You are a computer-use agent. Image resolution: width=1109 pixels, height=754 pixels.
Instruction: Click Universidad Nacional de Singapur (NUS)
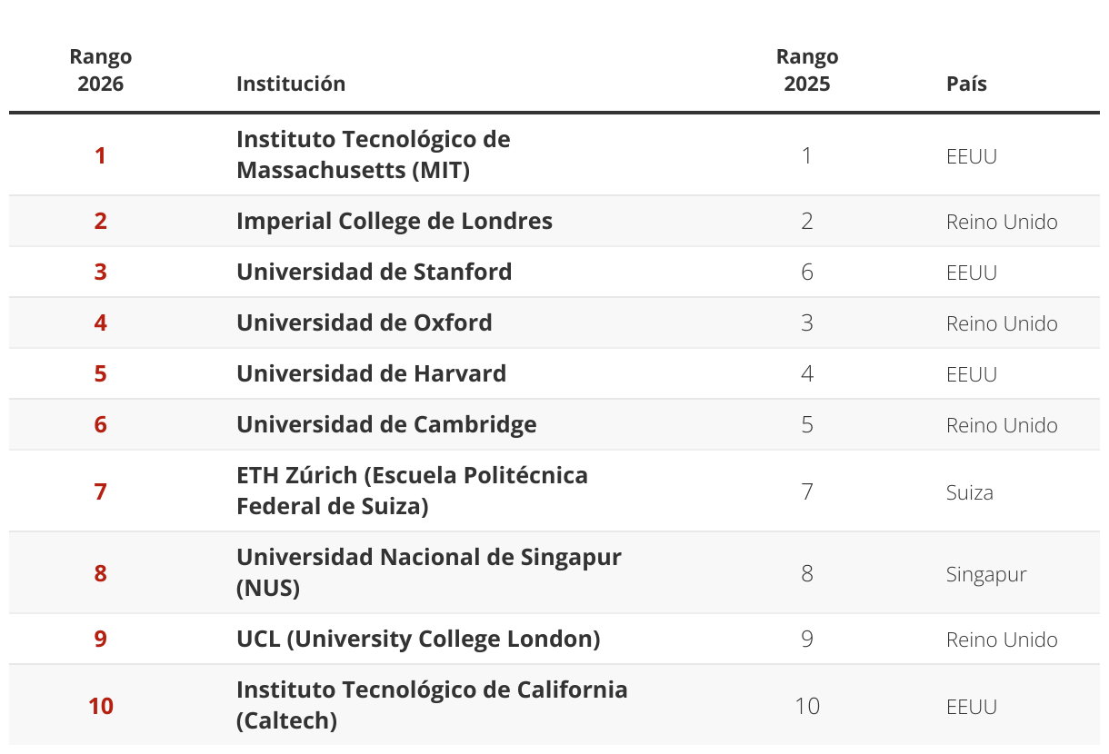pos(428,572)
